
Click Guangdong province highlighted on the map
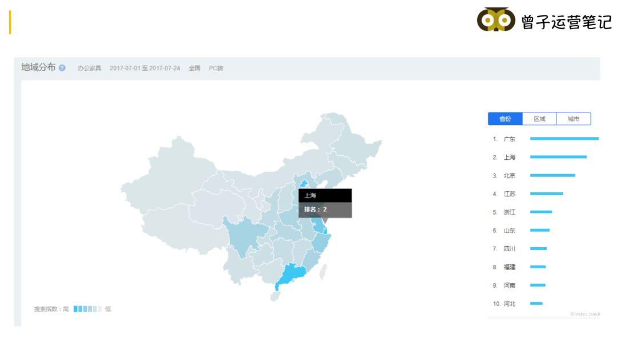(292, 274)
